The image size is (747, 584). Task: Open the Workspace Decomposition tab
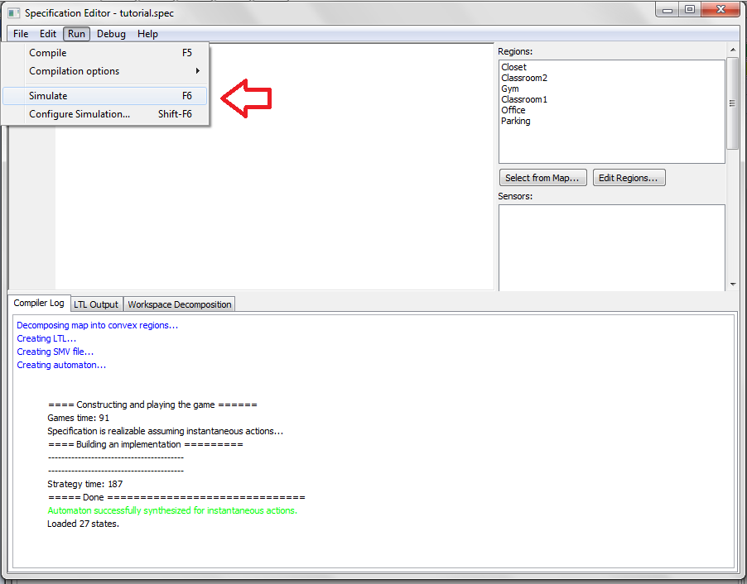[180, 304]
